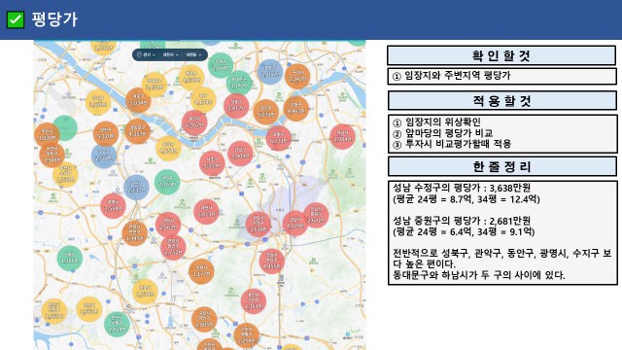Select the orange 5,038만 bubble
The height and width of the screenshot is (350, 622).
pos(265,112)
